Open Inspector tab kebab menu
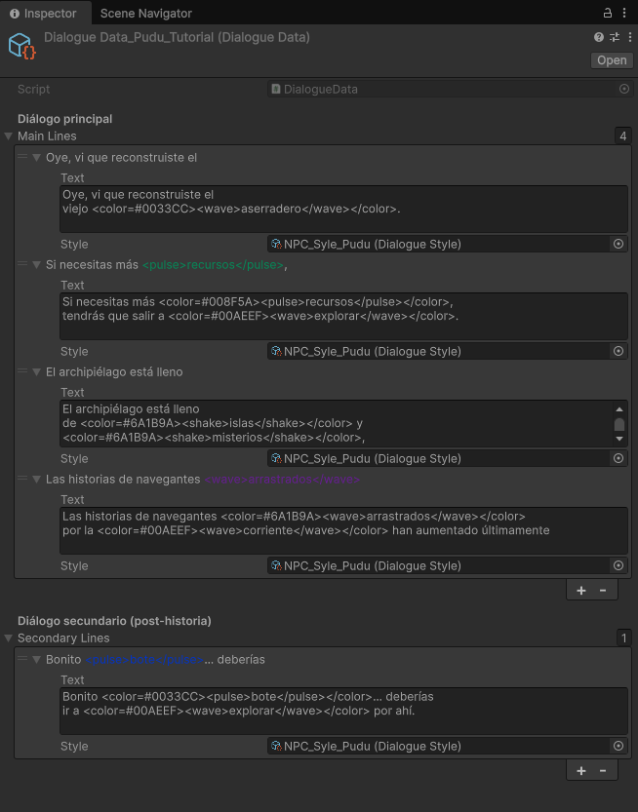Viewport: 638px width, 812px height. coord(624,13)
